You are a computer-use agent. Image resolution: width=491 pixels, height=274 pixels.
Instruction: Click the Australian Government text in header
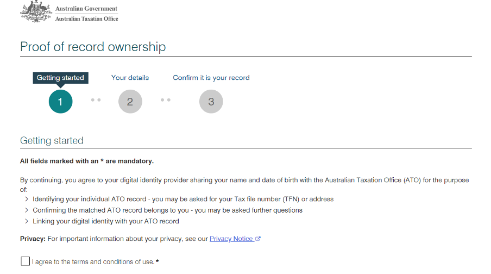tap(86, 9)
